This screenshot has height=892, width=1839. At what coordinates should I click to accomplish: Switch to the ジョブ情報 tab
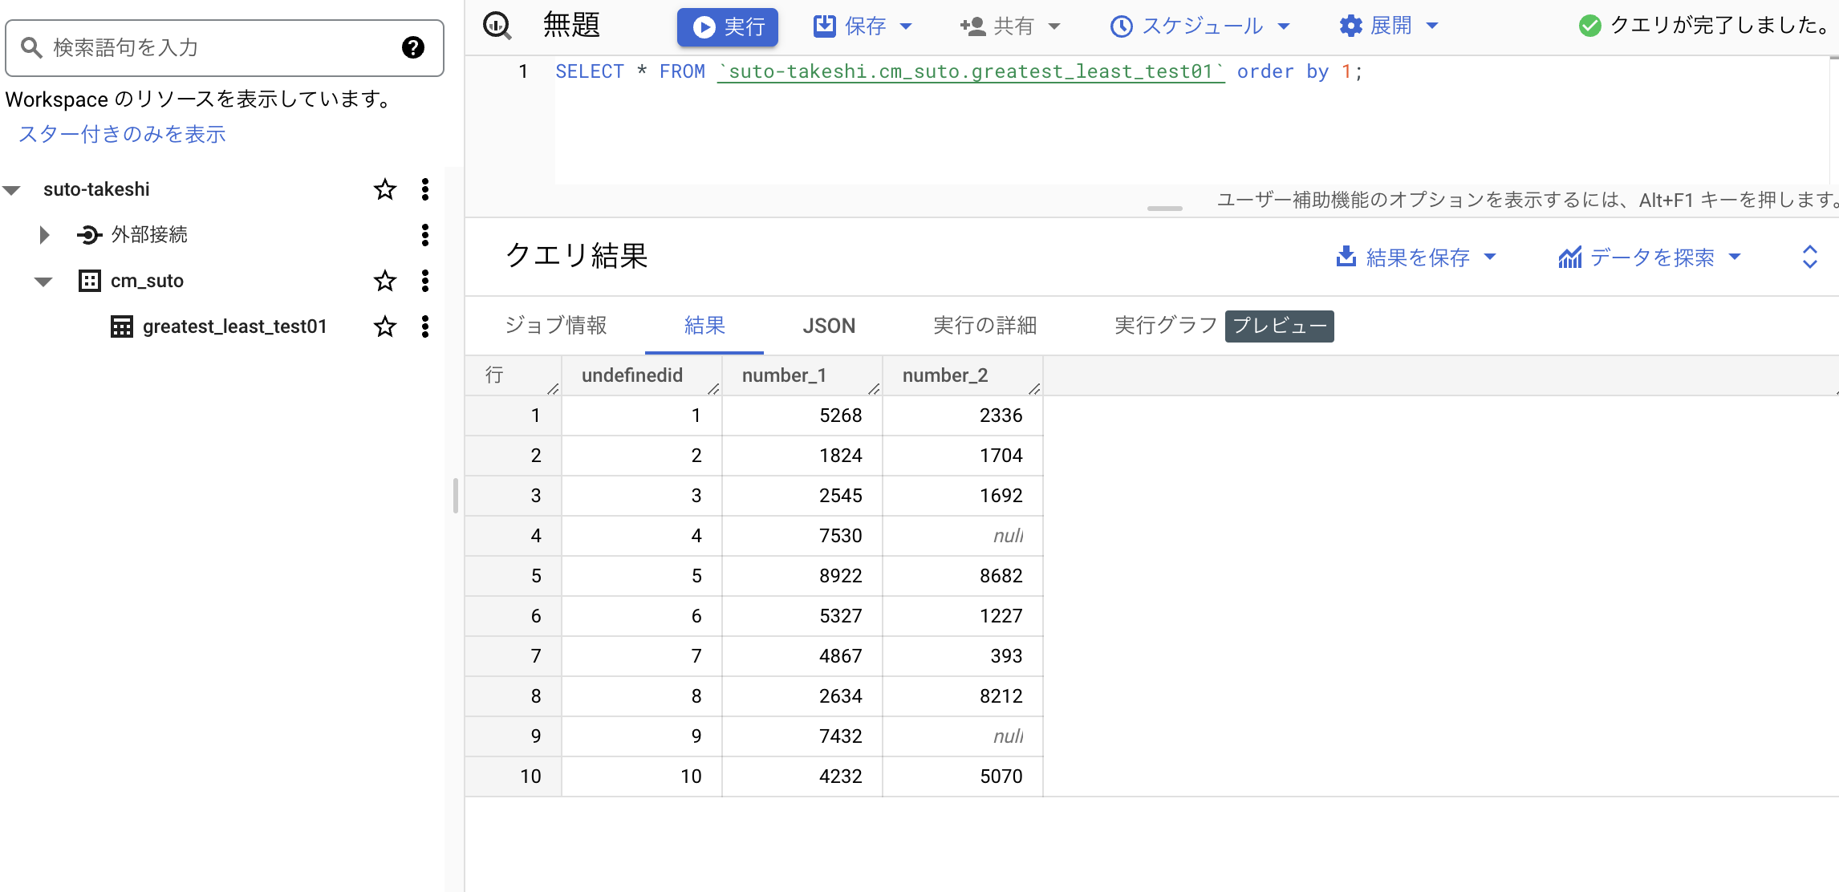[555, 326]
